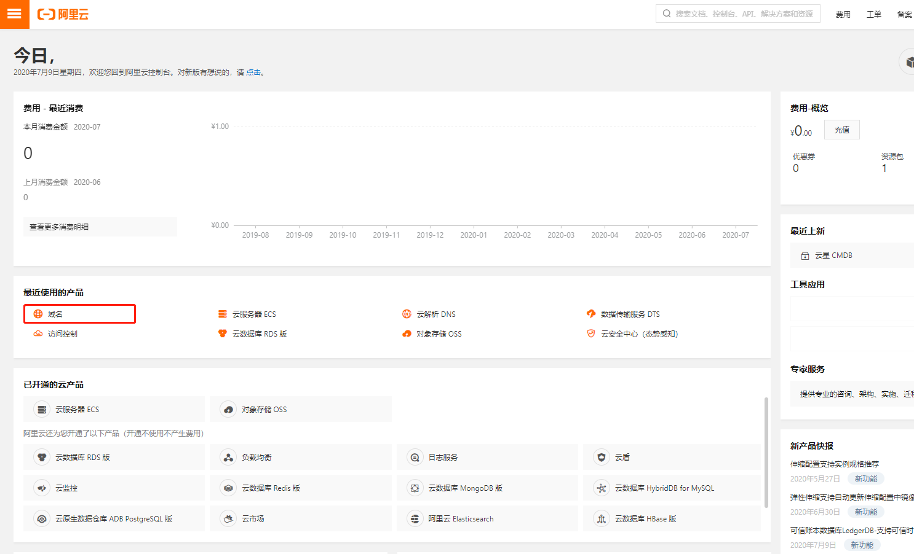Viewport: 914px width, 554px height.
Task: Click the 数据传输服务 DTS icon
Action: pyautogui.click(x=591, y=314)
